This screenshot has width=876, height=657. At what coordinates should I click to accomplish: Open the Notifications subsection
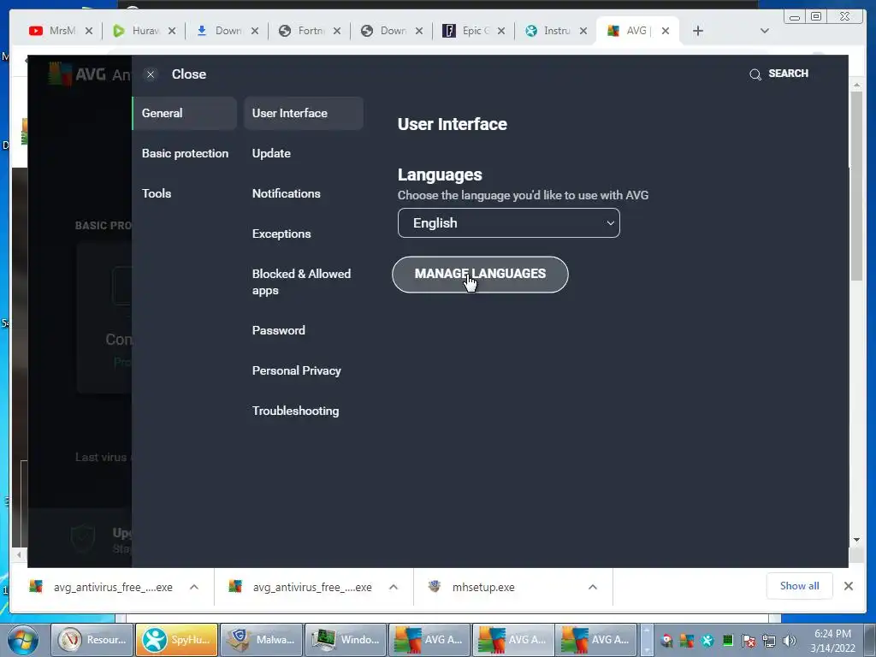pyautogui.click(x=286, y=193)
